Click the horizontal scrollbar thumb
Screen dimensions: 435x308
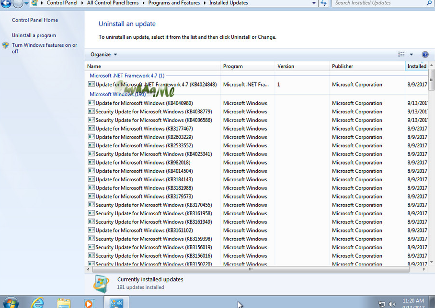click(251, 269)
